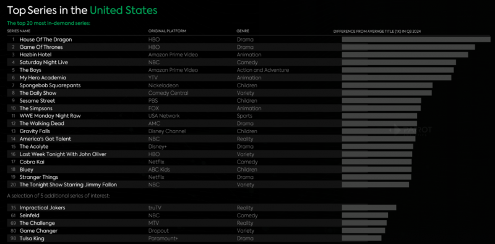
Task: Click the Parrot Analytics watermark logo
Action: point(410,130)
